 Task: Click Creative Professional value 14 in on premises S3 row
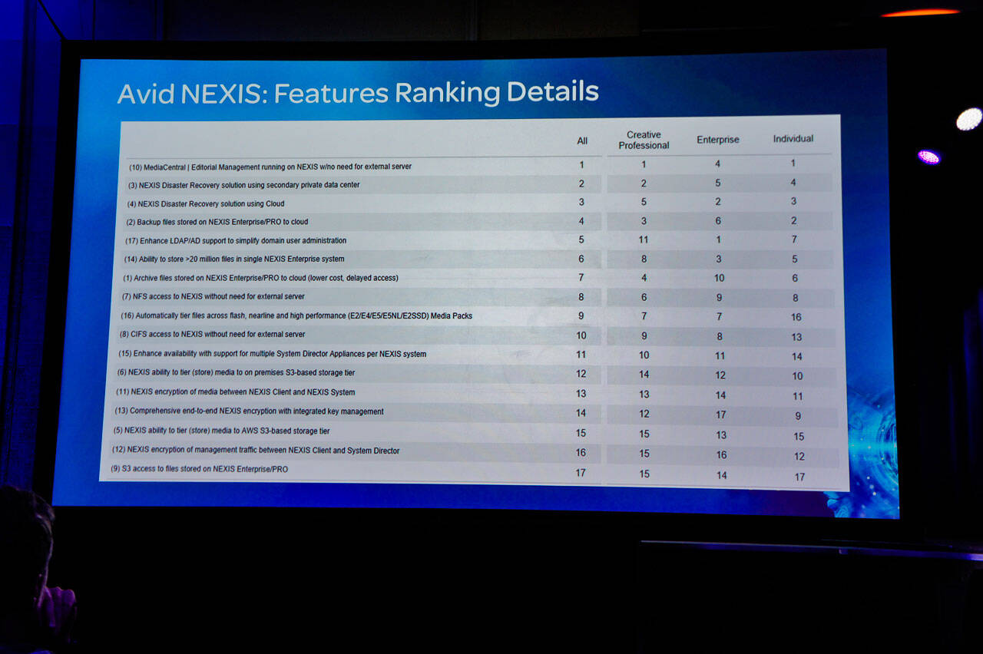click(x=644, y=375)
